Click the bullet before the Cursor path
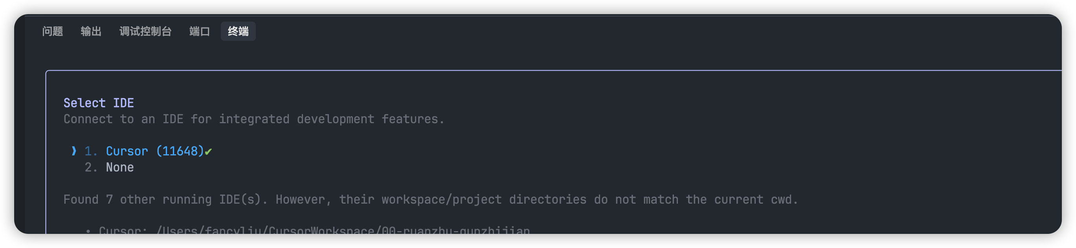1076x248 pixels. (x=88, y=230)
